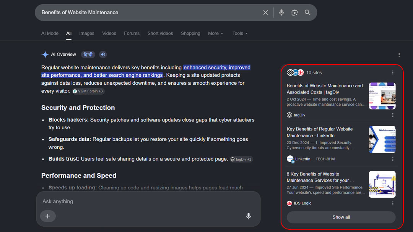Click the Safeguards data bullet text
The width and height of the screenshot is (413, 232).
[x=148, y=143]
